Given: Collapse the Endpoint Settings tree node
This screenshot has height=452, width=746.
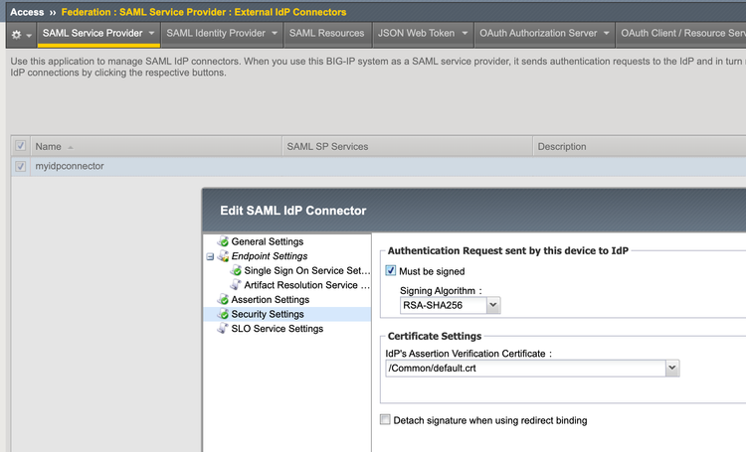Looking at the screenshot, I should click(210, 256).
